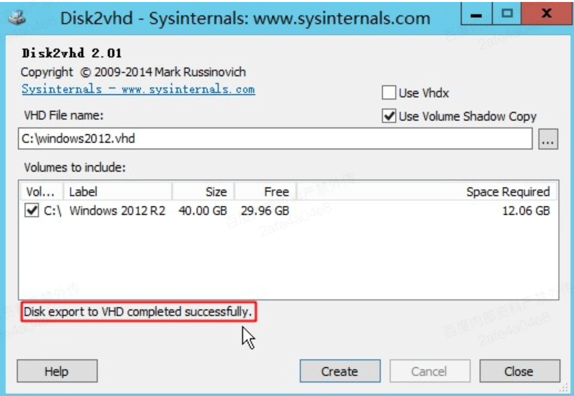Click the VHD File name input field
This screenshot has width=574, height=396.
pos(277,139)
